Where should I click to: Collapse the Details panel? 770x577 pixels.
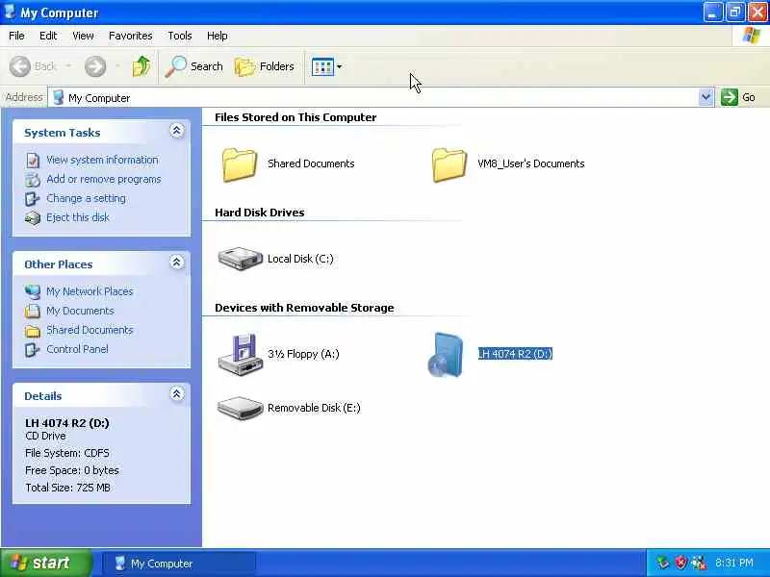(177, 393)
